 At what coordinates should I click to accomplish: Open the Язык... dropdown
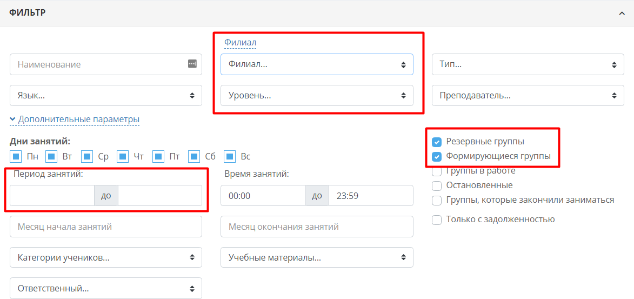point(106,96)
